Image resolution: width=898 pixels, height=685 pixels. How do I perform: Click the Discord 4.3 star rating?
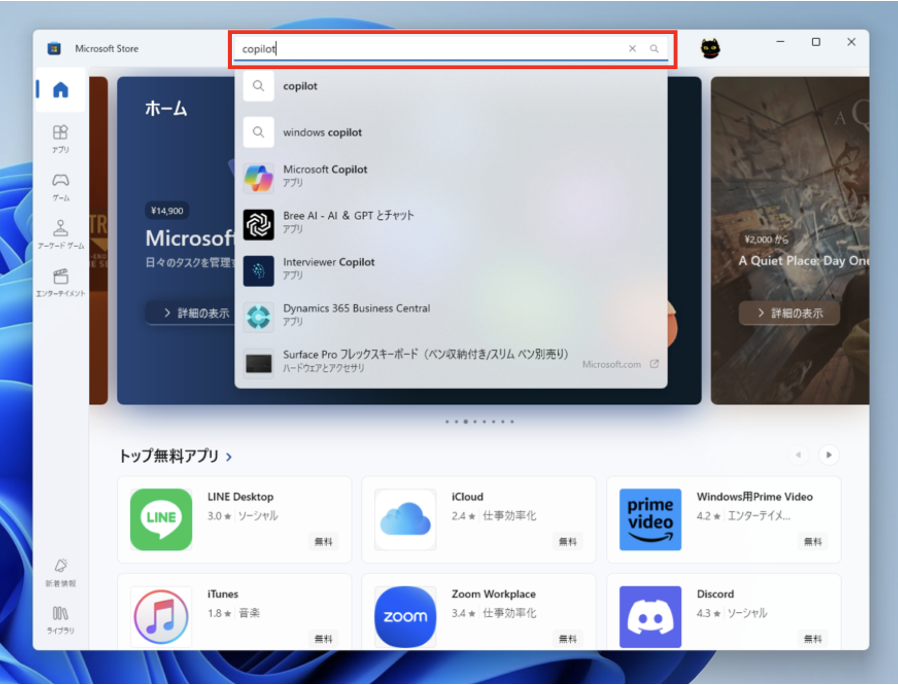pyautogui.click(x=709, y=613)
